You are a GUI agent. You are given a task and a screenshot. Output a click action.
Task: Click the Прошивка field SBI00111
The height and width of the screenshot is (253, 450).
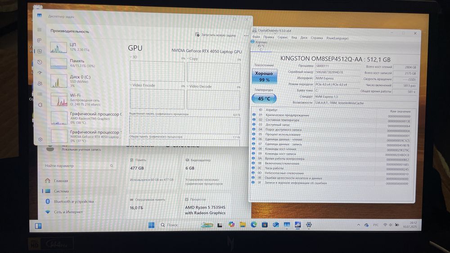[x=337, y=66]
